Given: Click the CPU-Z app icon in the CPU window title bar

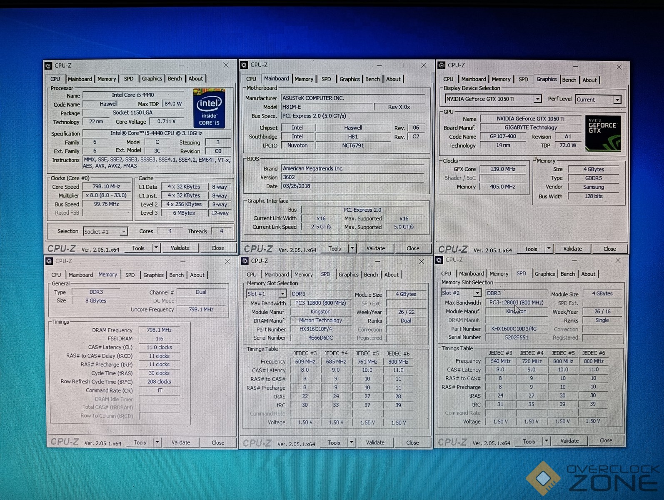Looking at the screenshot, I should 49,65.
